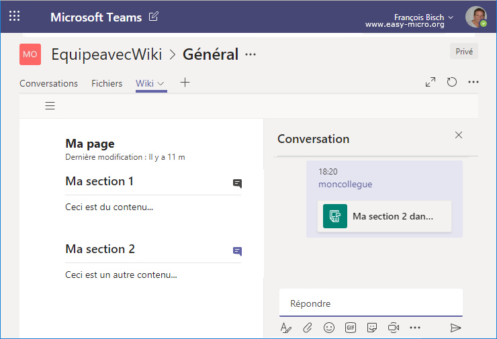This screenshot has height=339, width=497.
Task: Add a new tab with plus icon
Action: (x=185, y=83)
